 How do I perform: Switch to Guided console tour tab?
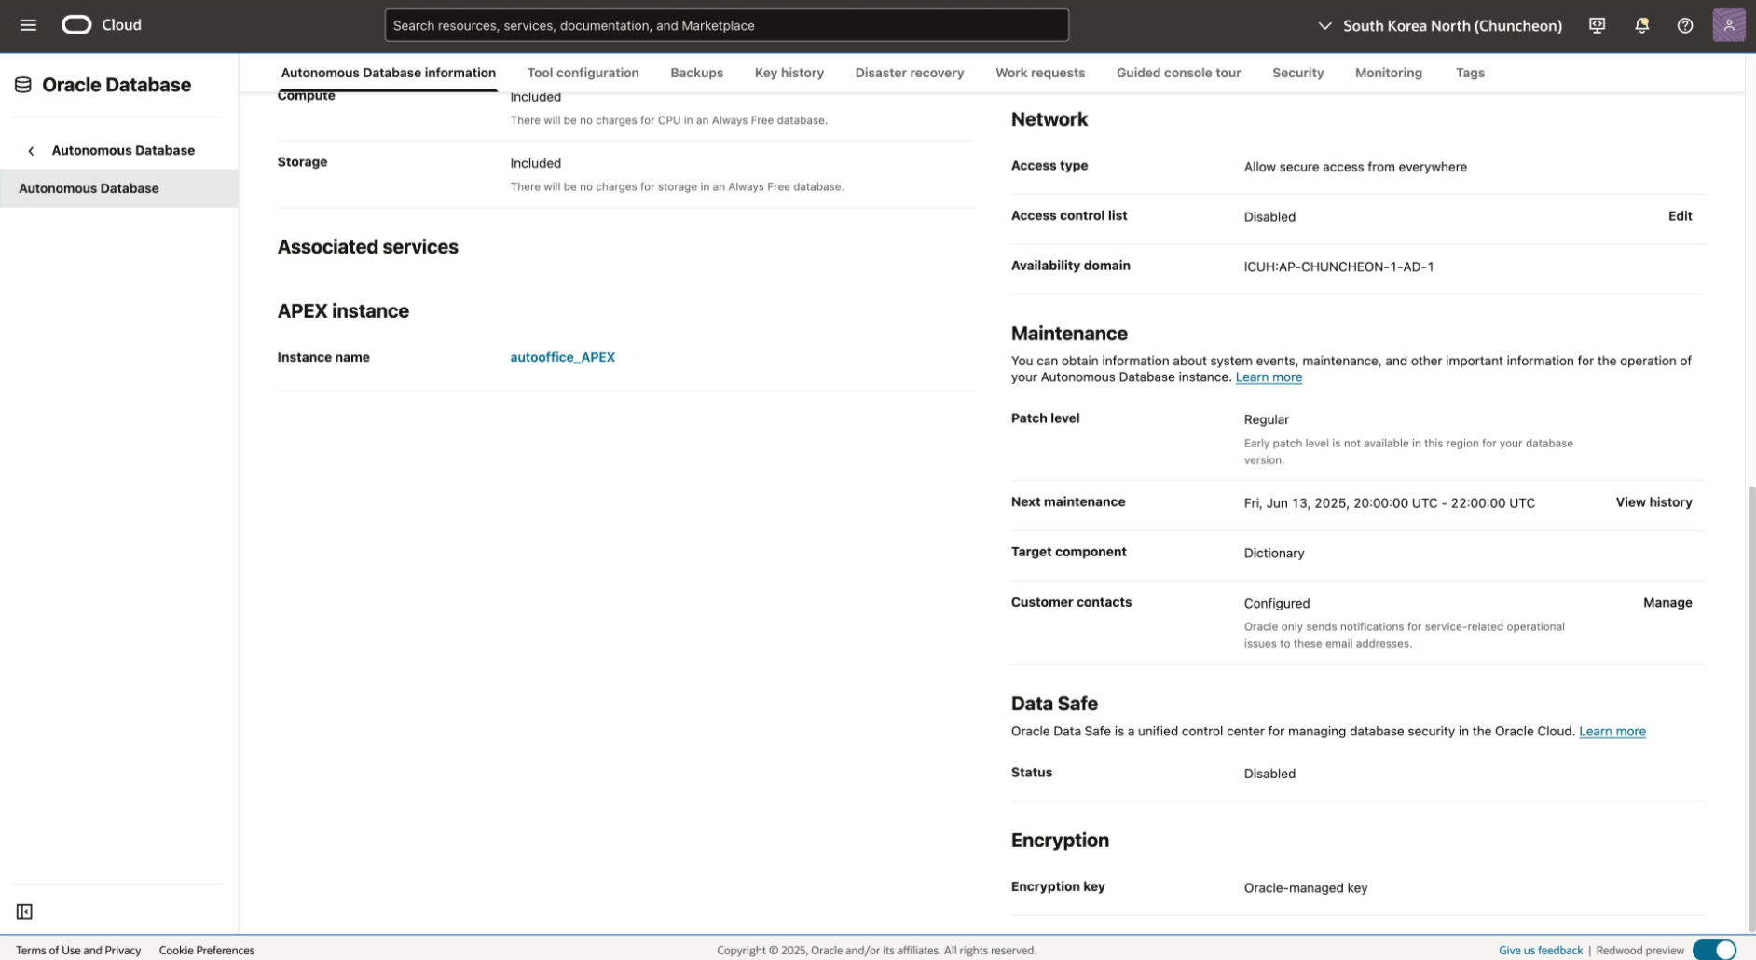coord(1178,73)
